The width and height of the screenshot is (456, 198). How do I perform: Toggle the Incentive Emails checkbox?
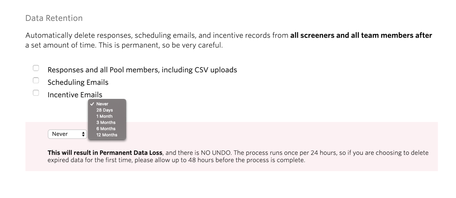(35, 92)
